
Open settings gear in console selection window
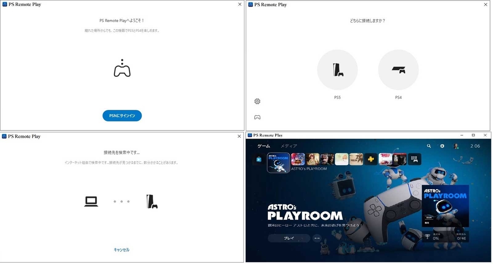257,101
